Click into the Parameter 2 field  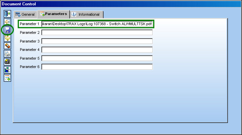[x=97, y=32]
